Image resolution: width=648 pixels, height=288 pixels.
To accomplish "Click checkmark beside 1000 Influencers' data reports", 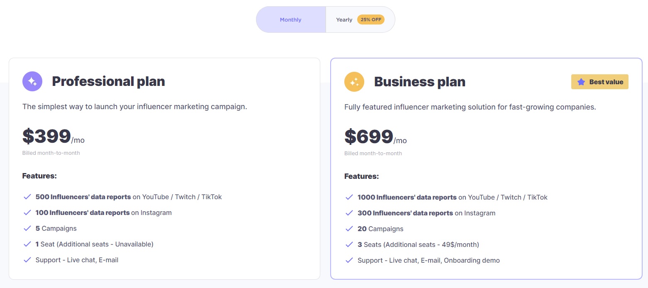I will [349, 197].
